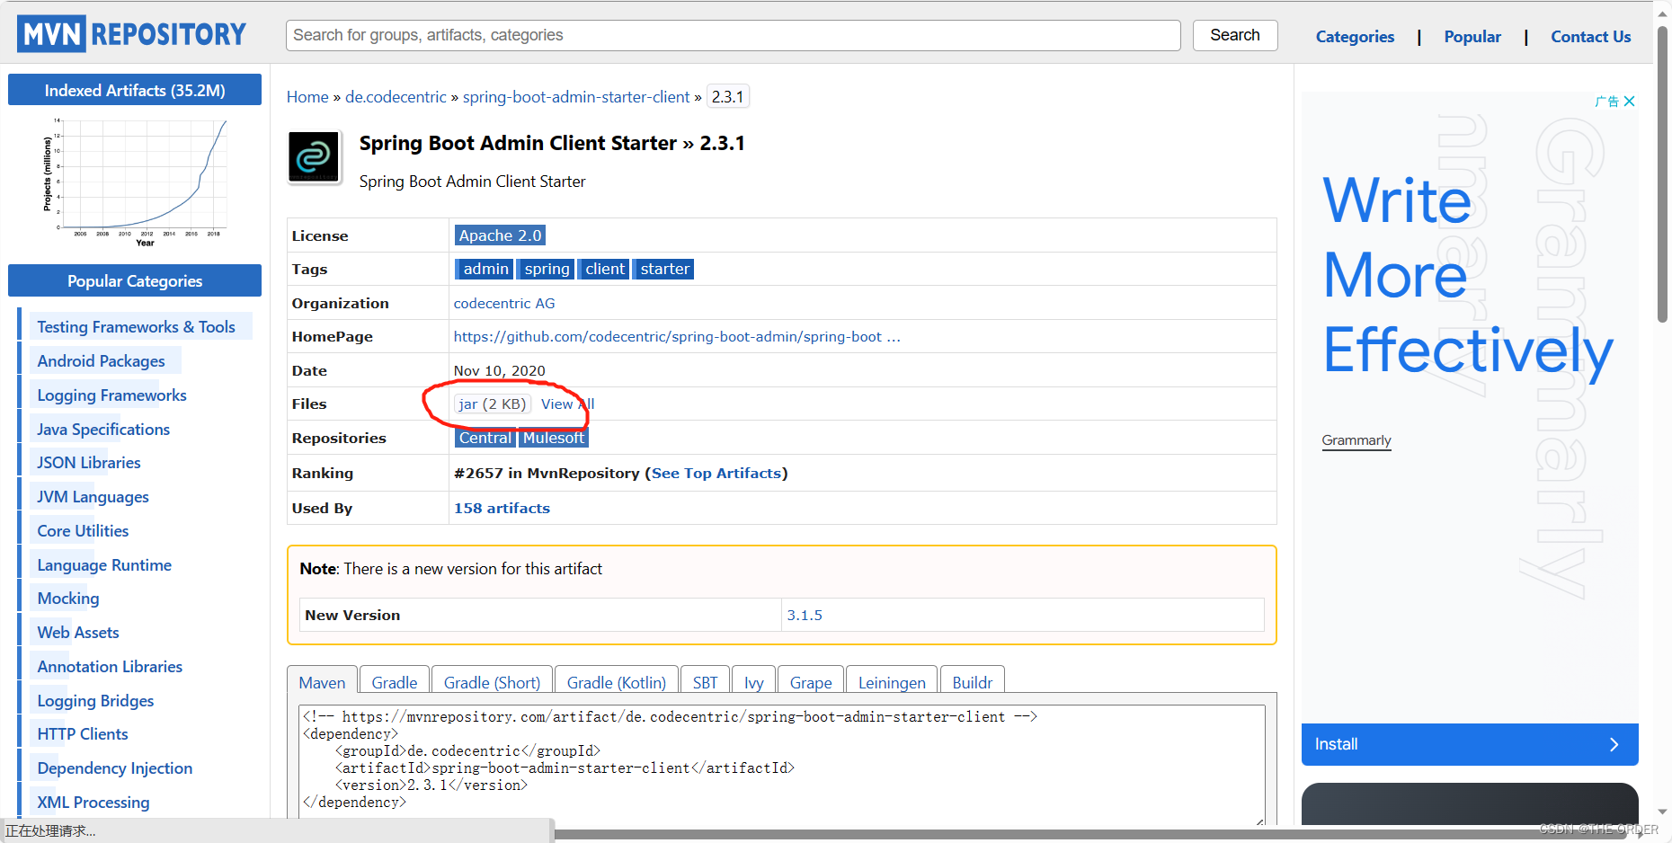Switch to the Buildr tab
Screen dimensions: 1672x843
point(972,682)
